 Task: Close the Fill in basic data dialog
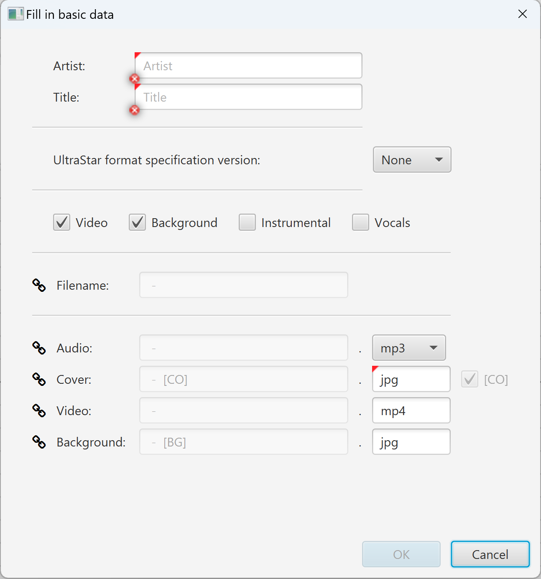click(x=522, y=14)
